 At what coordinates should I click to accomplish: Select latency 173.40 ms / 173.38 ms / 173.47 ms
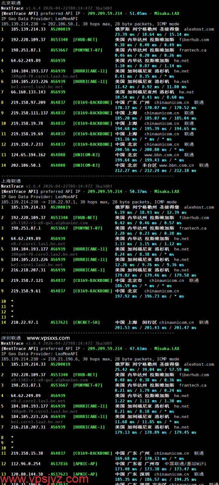pyautogui.click(x=155, y=469)
